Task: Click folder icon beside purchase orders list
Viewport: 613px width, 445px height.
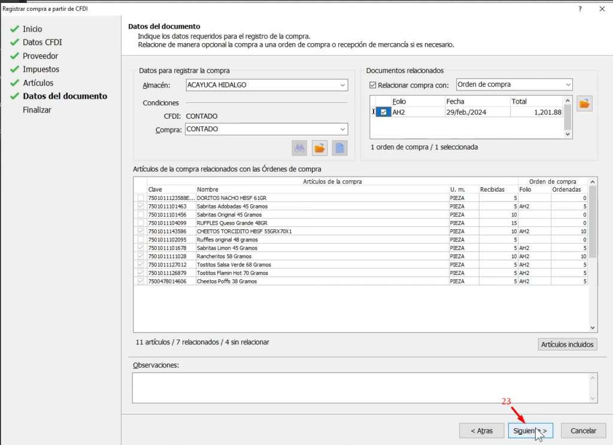Action: click(x=584, y=104)
